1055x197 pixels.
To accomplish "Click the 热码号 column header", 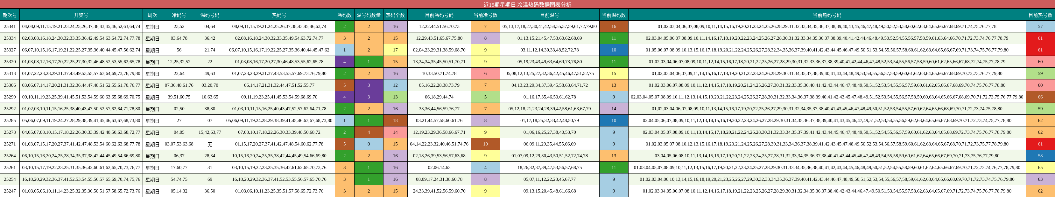I will point(279,15).
